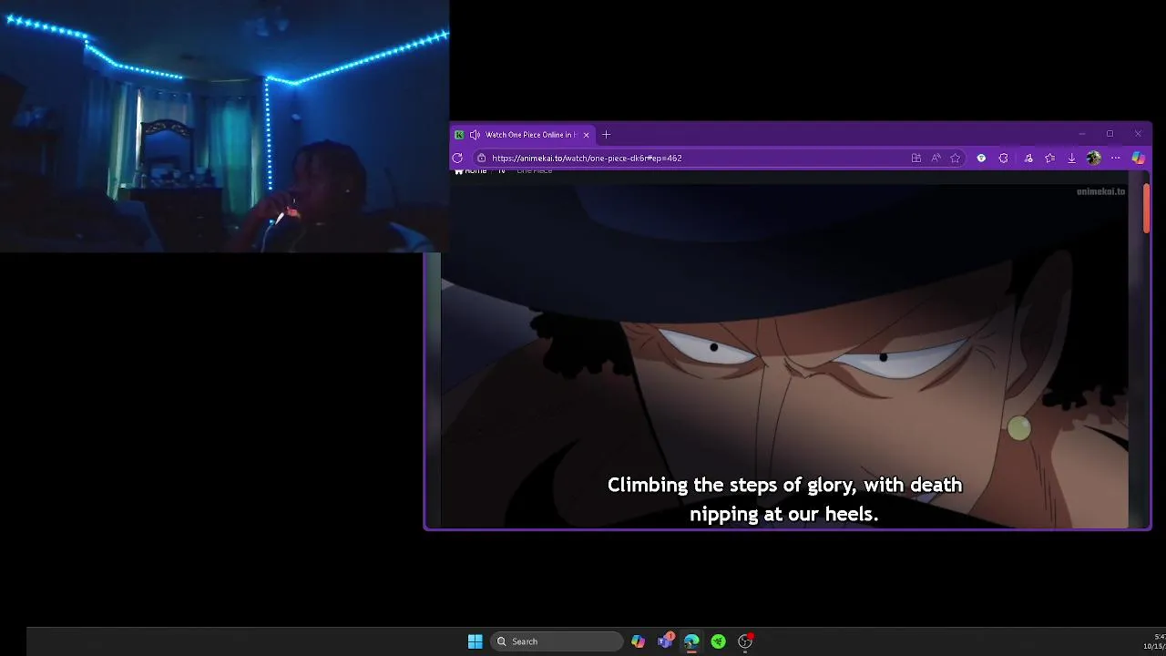Maximize the browser window

[1110, 134]
